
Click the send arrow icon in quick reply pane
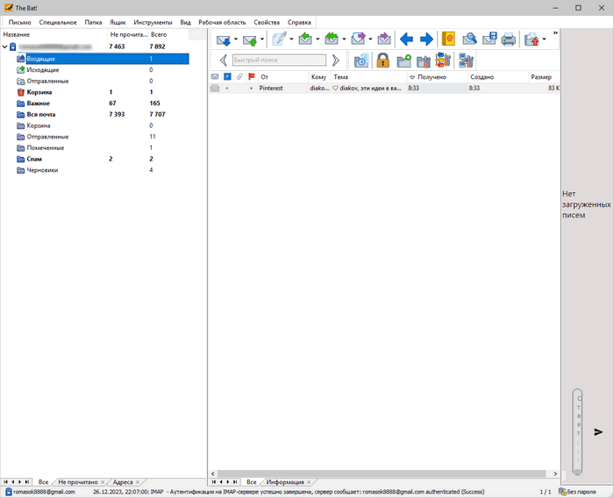tap(598, 432)
